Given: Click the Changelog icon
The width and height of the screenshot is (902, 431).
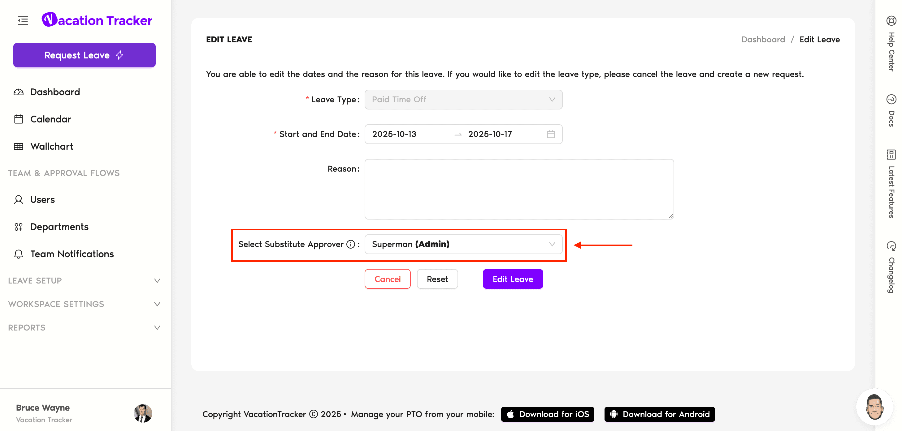Looking at the screenshot, I should 891,246.
